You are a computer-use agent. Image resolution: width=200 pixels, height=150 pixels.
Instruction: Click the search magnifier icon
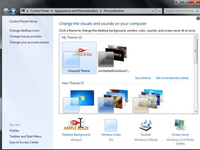[x=197, y=11]
